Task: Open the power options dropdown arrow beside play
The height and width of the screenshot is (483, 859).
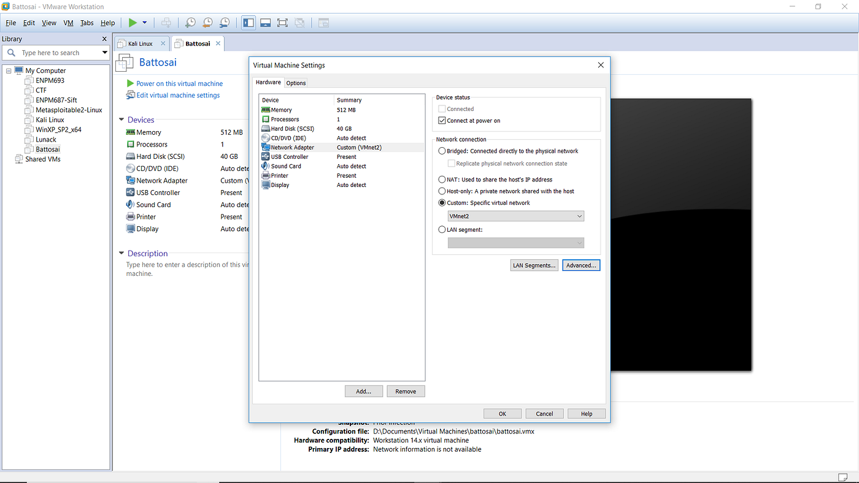Action: (x=145, y=23)
